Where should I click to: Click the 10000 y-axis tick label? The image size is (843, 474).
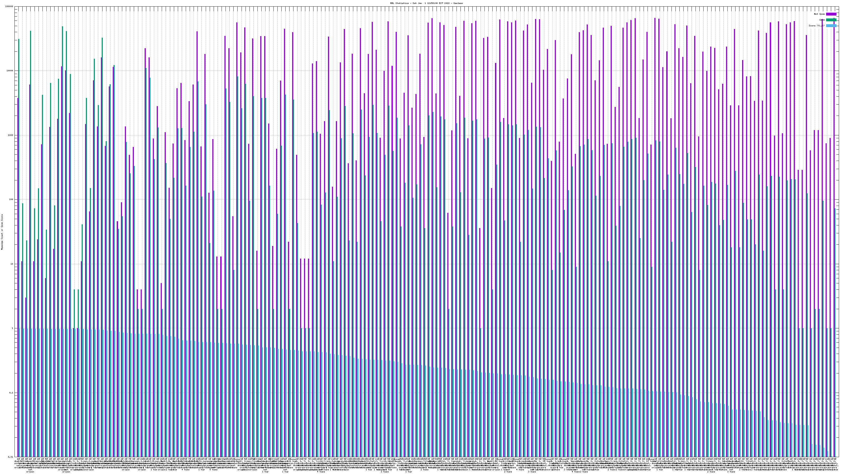(10, 71)
